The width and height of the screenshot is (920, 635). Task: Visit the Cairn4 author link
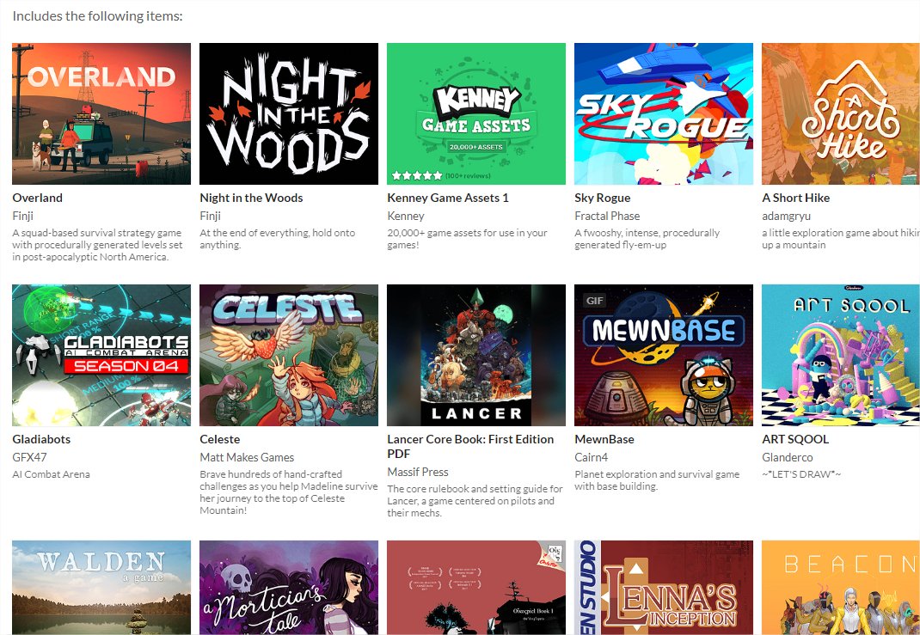coord(592,457)
